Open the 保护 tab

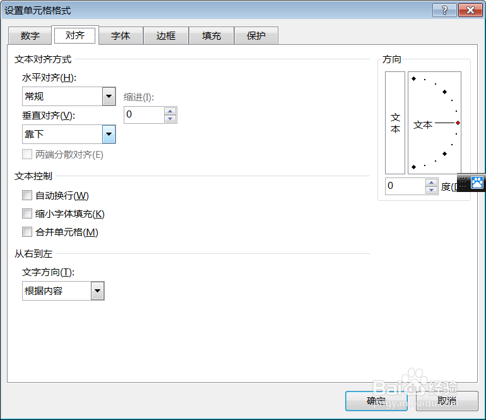coord(256,35)
